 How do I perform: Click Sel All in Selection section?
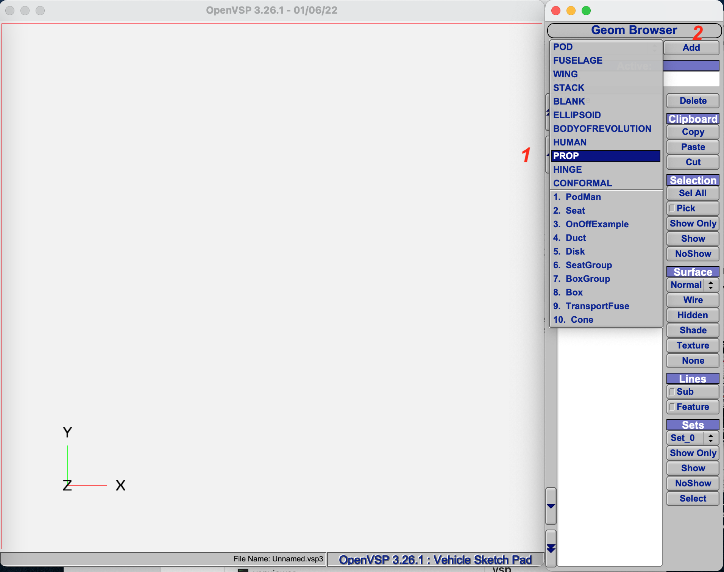click(x=693, y=193)
